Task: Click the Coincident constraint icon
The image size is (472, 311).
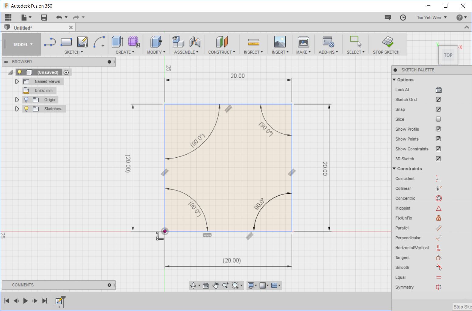Action: tap(439, 179)
